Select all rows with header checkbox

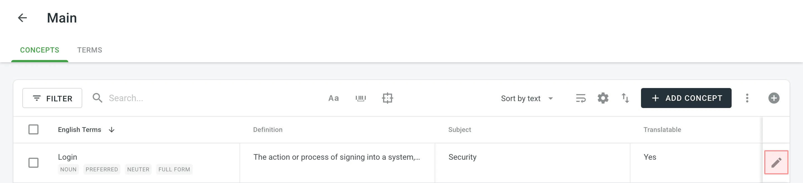point(33,130)
